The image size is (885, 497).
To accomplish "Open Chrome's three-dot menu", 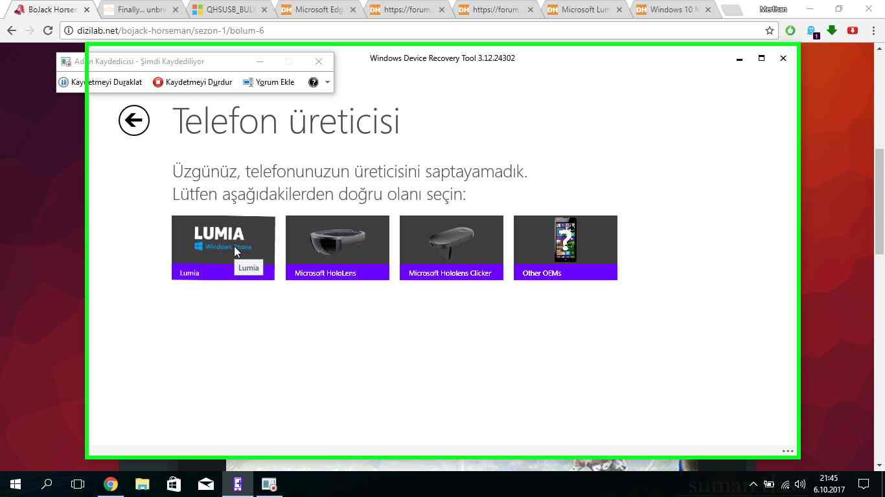I will [x=873, y=30].
